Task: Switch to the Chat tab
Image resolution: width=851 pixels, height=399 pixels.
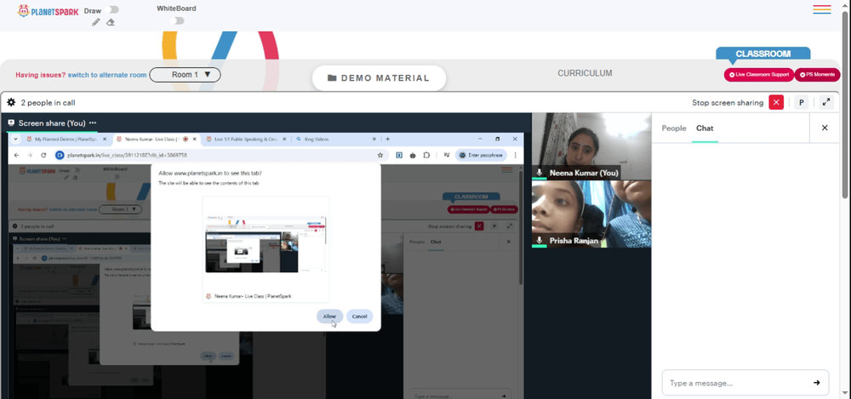Action: (705, 128)
